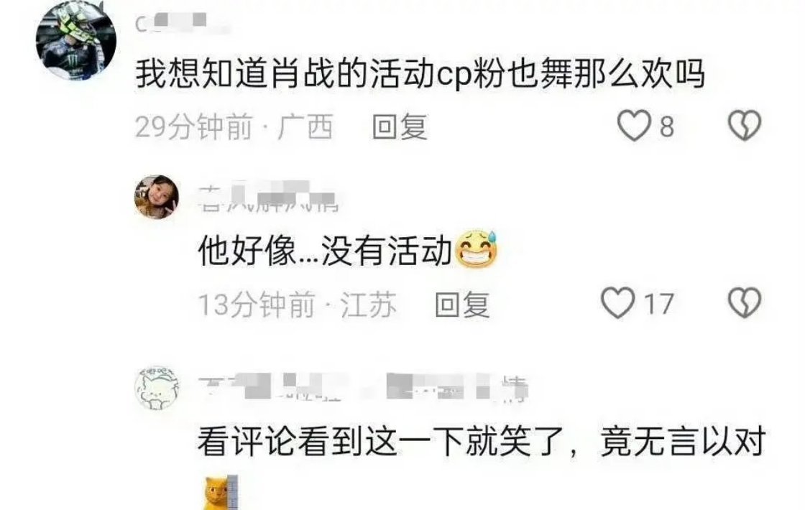Select the comment 看评论看到这一下就笑了
This screenshot has width=805, height=510.
click(x=482, y=441)
